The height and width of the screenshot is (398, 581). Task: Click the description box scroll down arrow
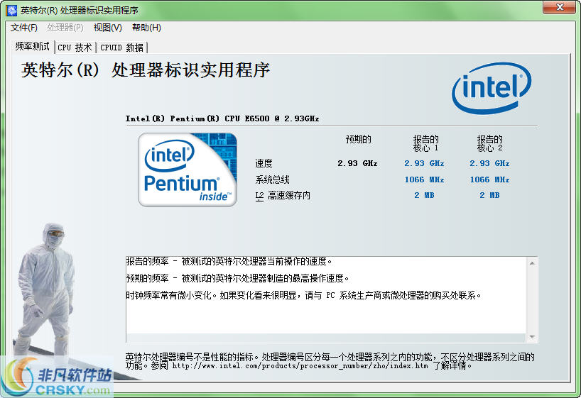point(532,336)
